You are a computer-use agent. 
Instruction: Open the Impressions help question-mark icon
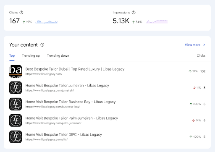tap(134, 13)
